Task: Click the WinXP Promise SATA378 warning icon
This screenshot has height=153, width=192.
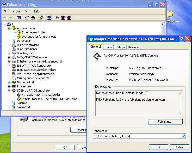Action: (x=18, y=99)
